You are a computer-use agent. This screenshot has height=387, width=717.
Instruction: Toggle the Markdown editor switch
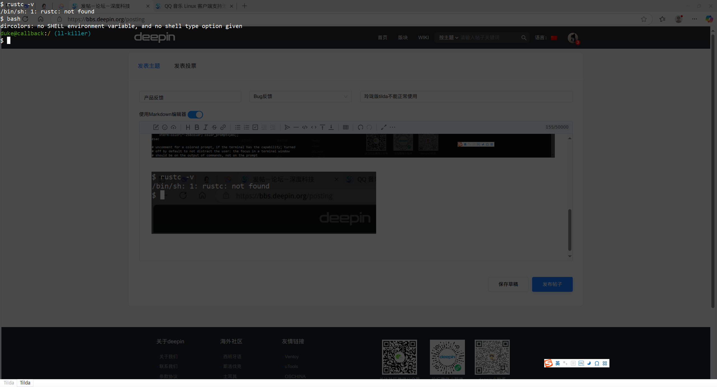[195, 115]
